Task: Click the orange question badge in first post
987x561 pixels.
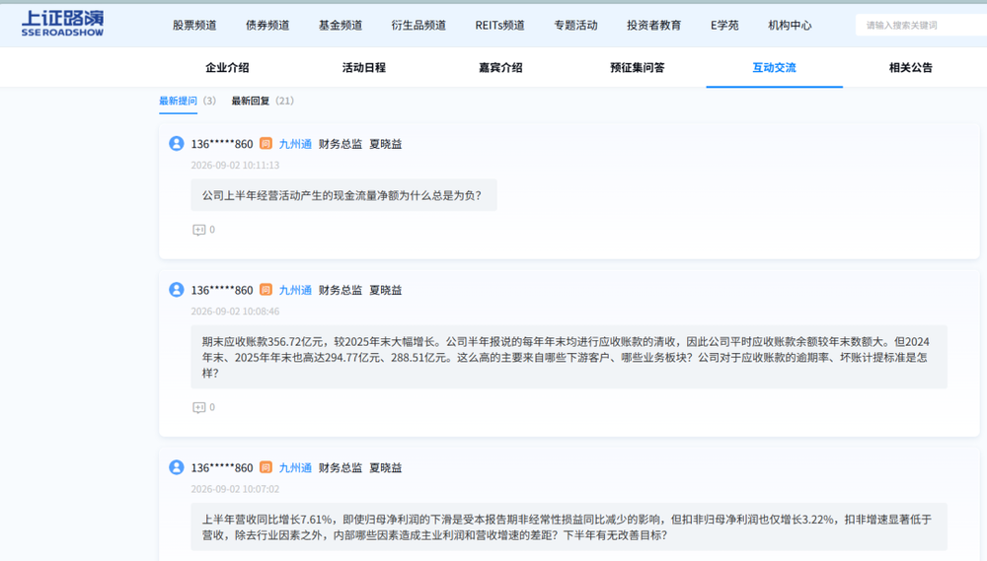Action: coord(266,143)
